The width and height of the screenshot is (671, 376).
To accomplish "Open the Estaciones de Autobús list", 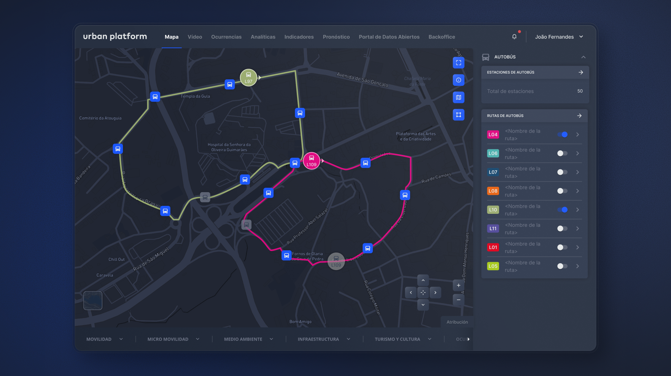I will [x=580, y=72].
